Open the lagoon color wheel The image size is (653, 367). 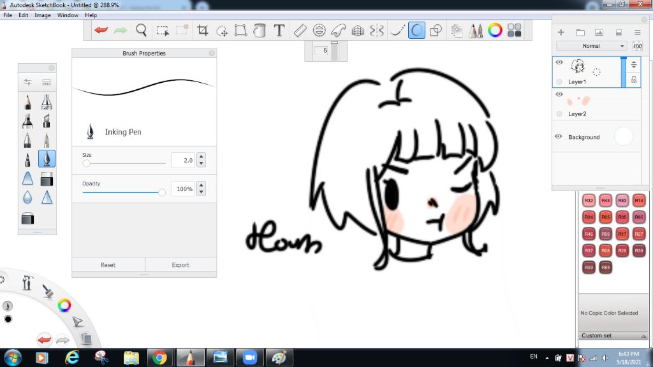coord(64,305)
